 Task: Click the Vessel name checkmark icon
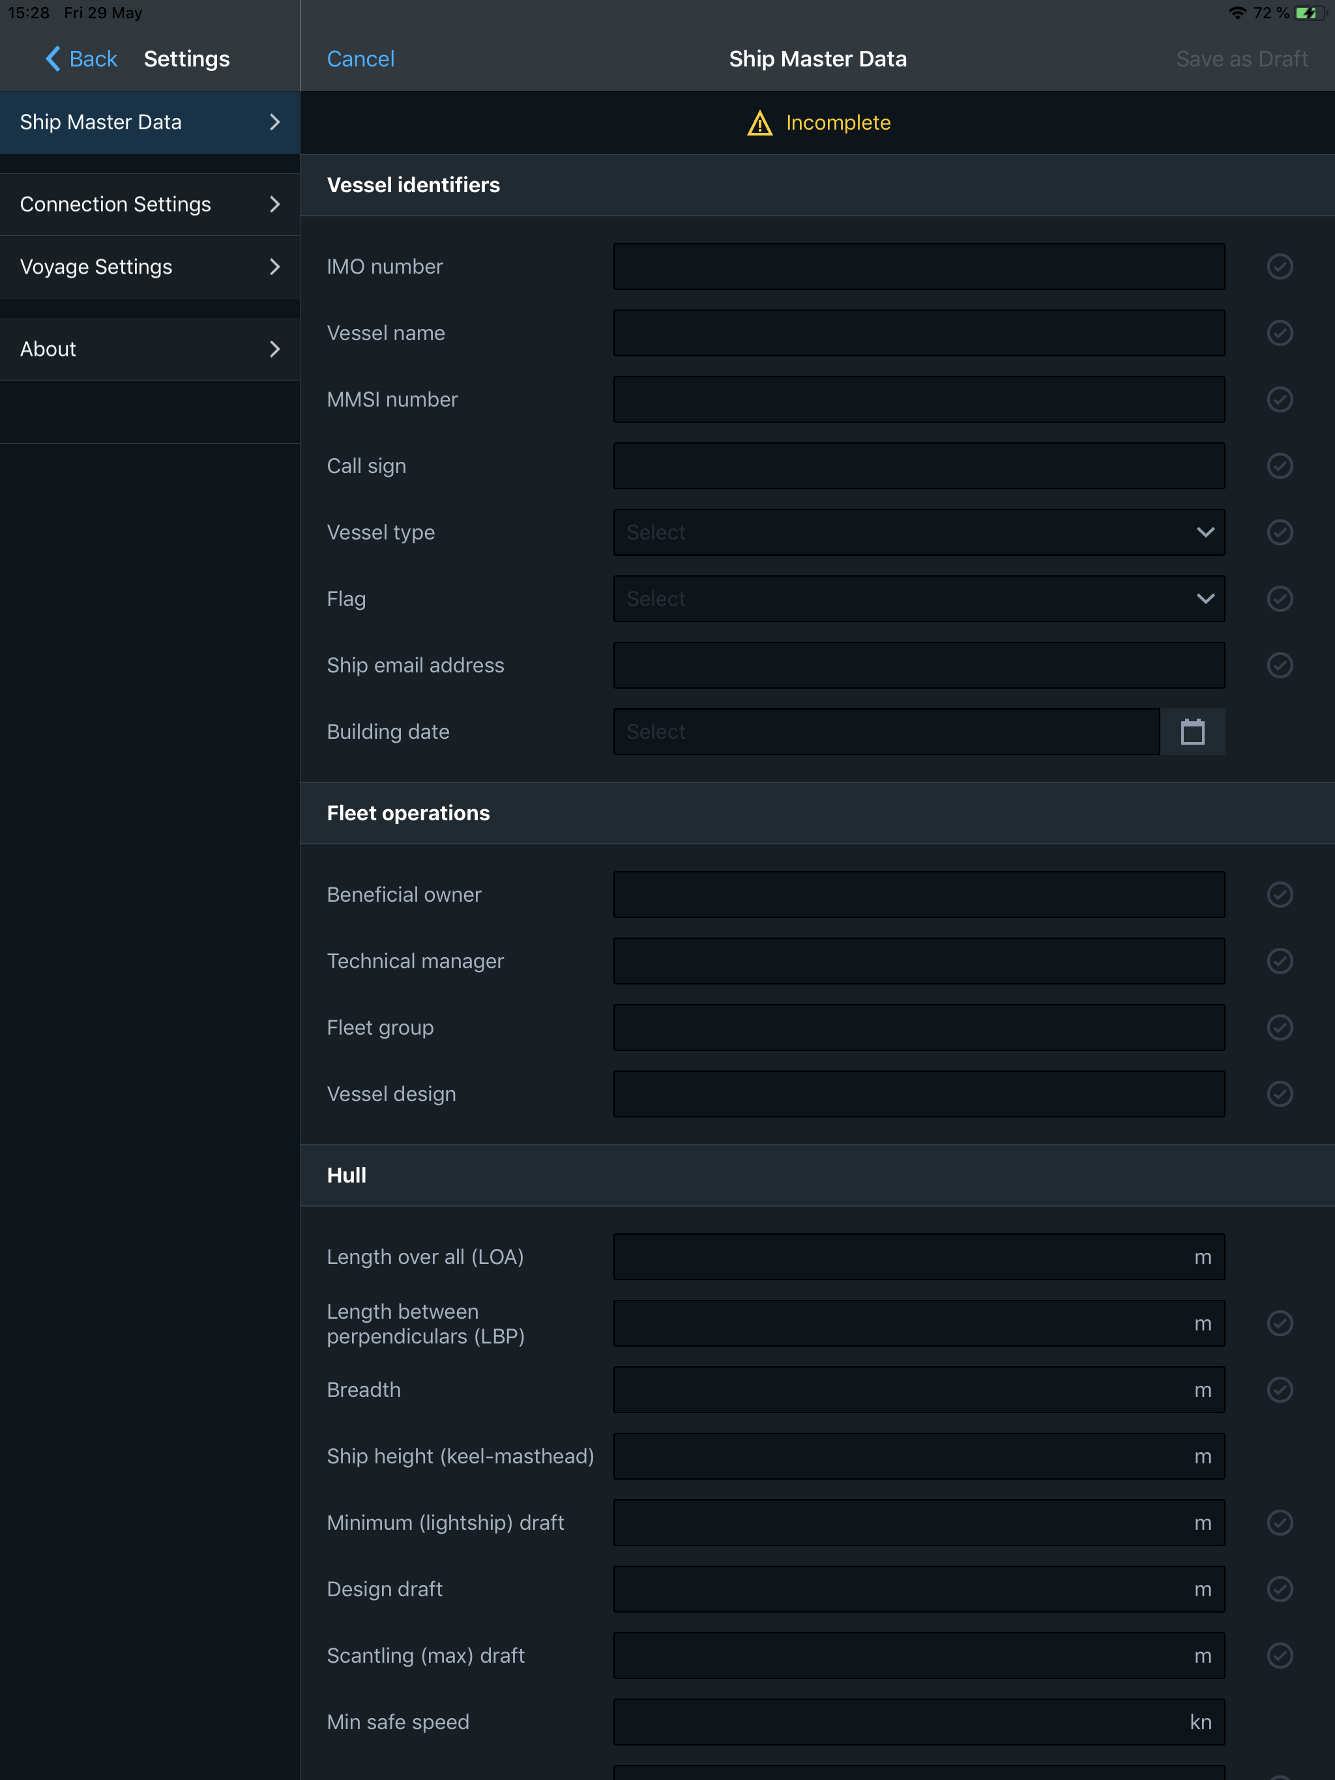click(x=1280, y=333)
